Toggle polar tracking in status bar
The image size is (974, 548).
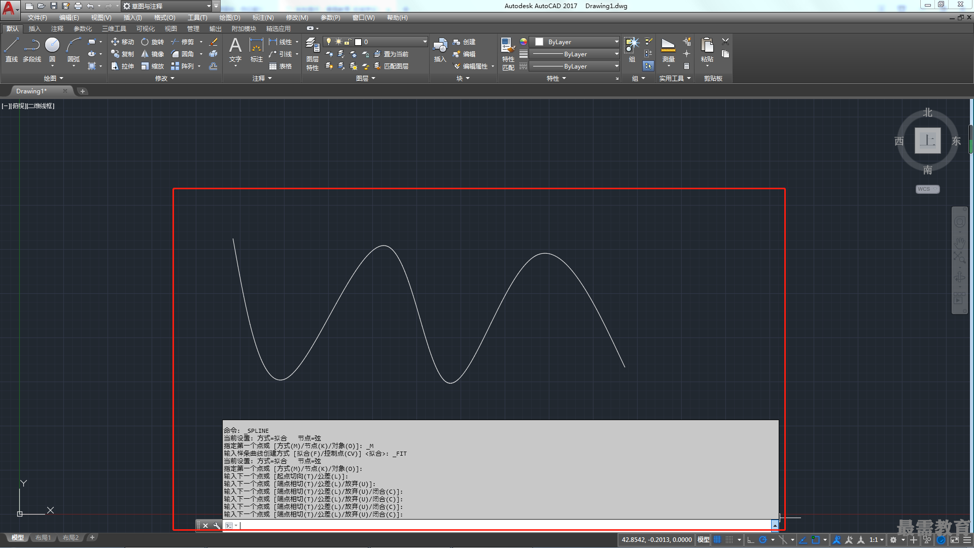click(x=762, y=540)
